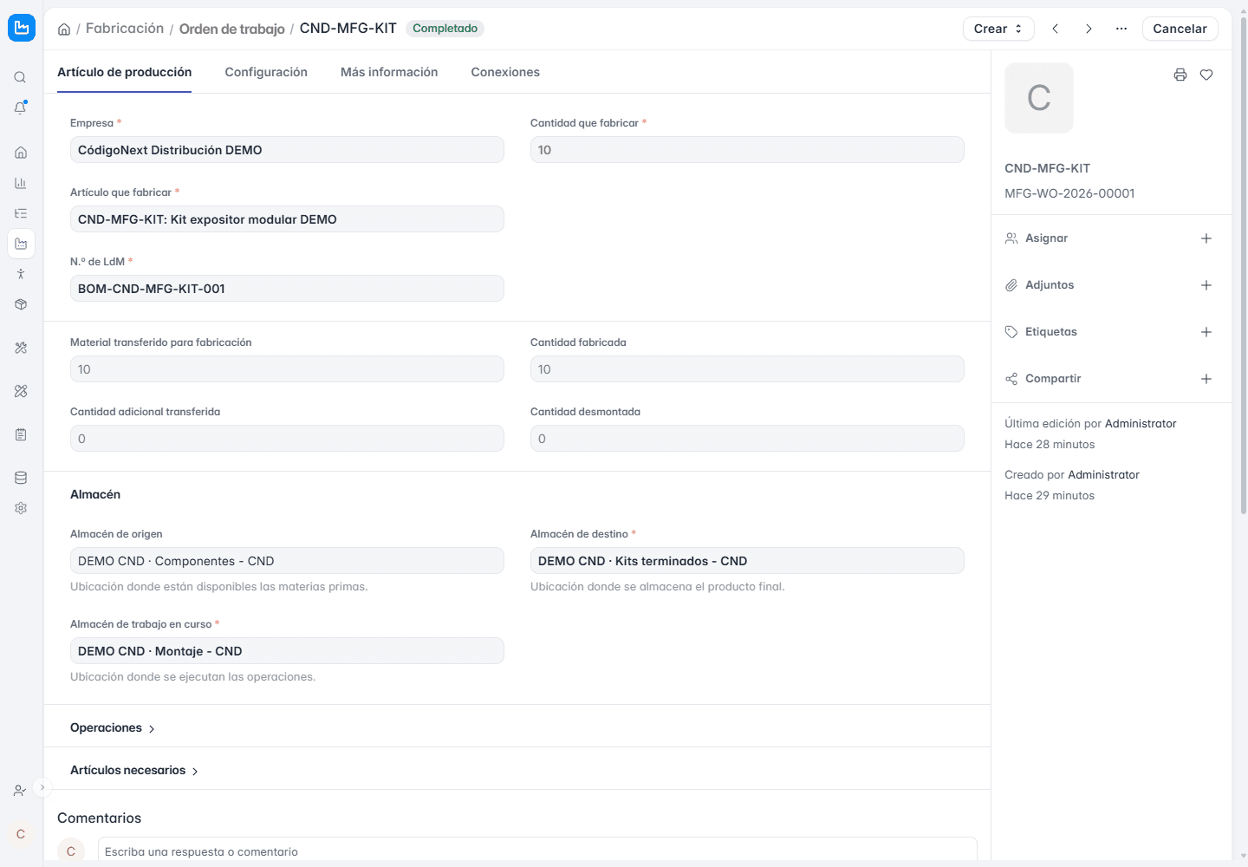Click the home breadcrumb icon

[64, 29]
